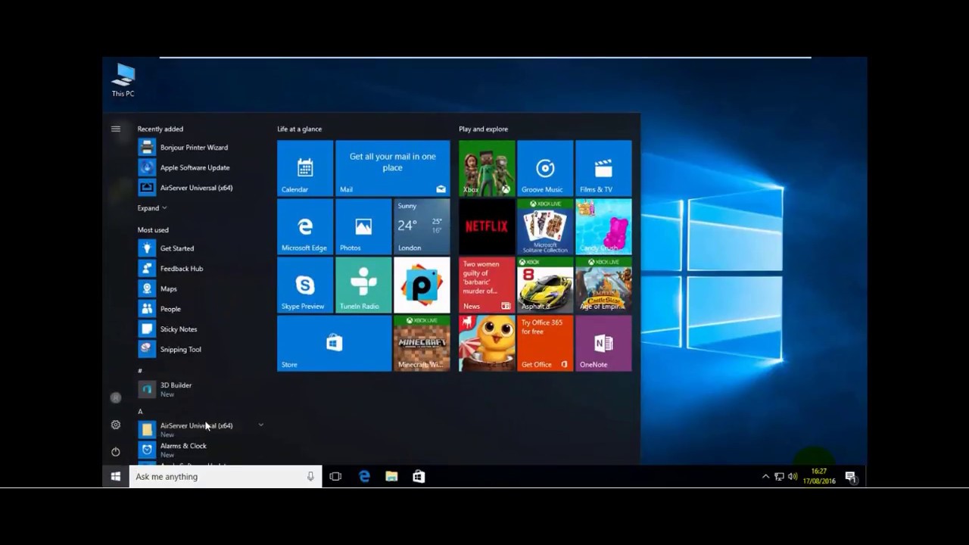969x545 pixels.
Task: Show hidden system tray icons
Action: (x=765, y=477)
